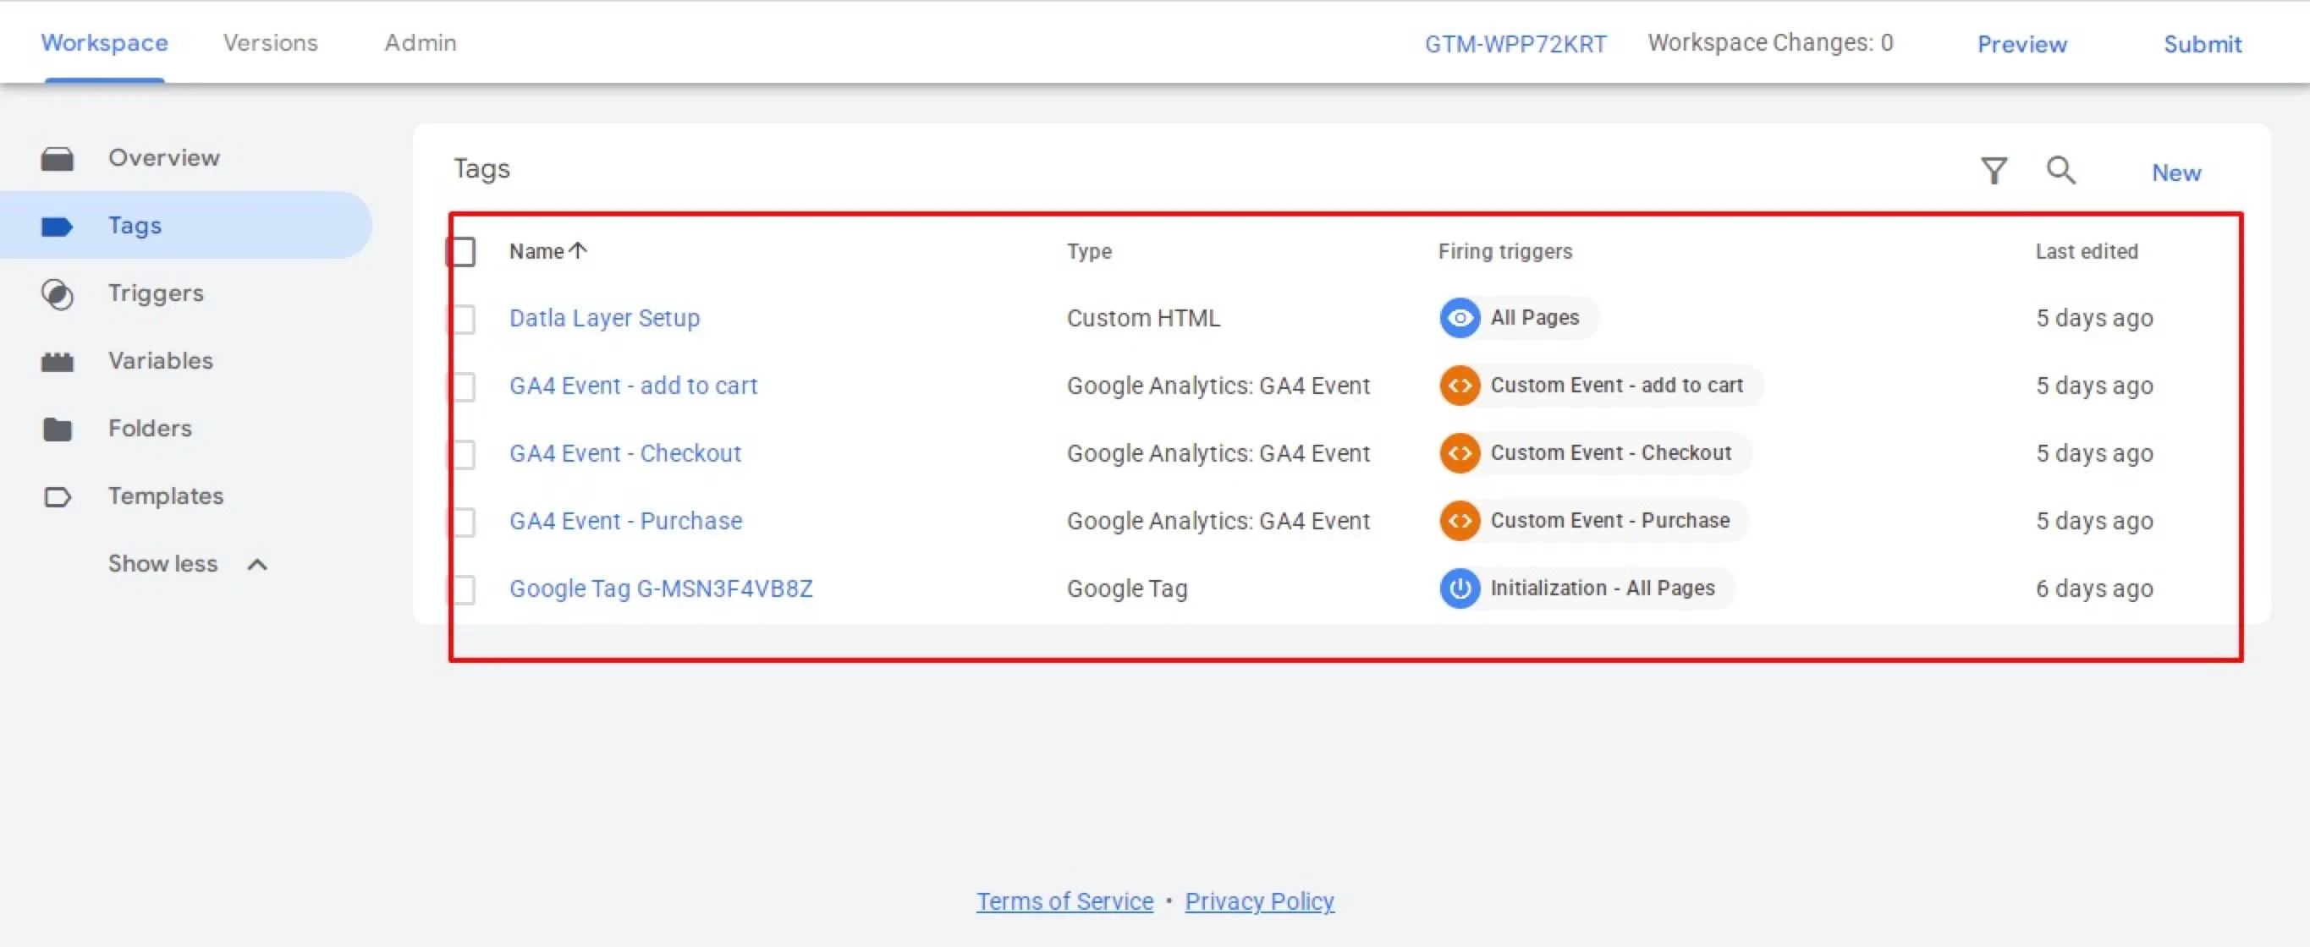Image resolution: width=2310 pixels, height=947 pixels.
Task: Open the Triggers sidebar section
Action: point(156,293)
